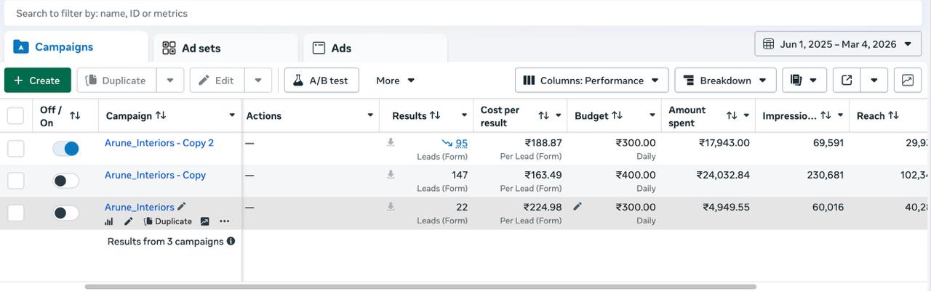931x291 pixels.
Task: Open the Breakdown dropdown
Action: 725,81
